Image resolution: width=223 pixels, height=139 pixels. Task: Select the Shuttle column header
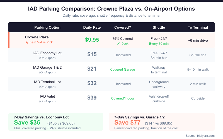click(159, 27)
